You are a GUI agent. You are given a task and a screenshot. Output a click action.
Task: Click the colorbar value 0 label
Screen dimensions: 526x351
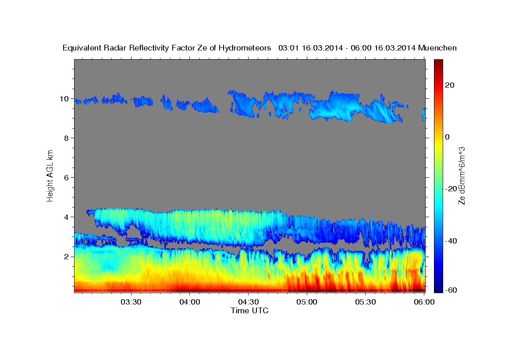[x=448, y=137]
